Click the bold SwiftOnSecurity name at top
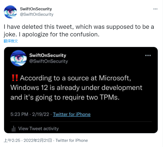The height and width of the screenshot is (147, 164). coord(36,9)
